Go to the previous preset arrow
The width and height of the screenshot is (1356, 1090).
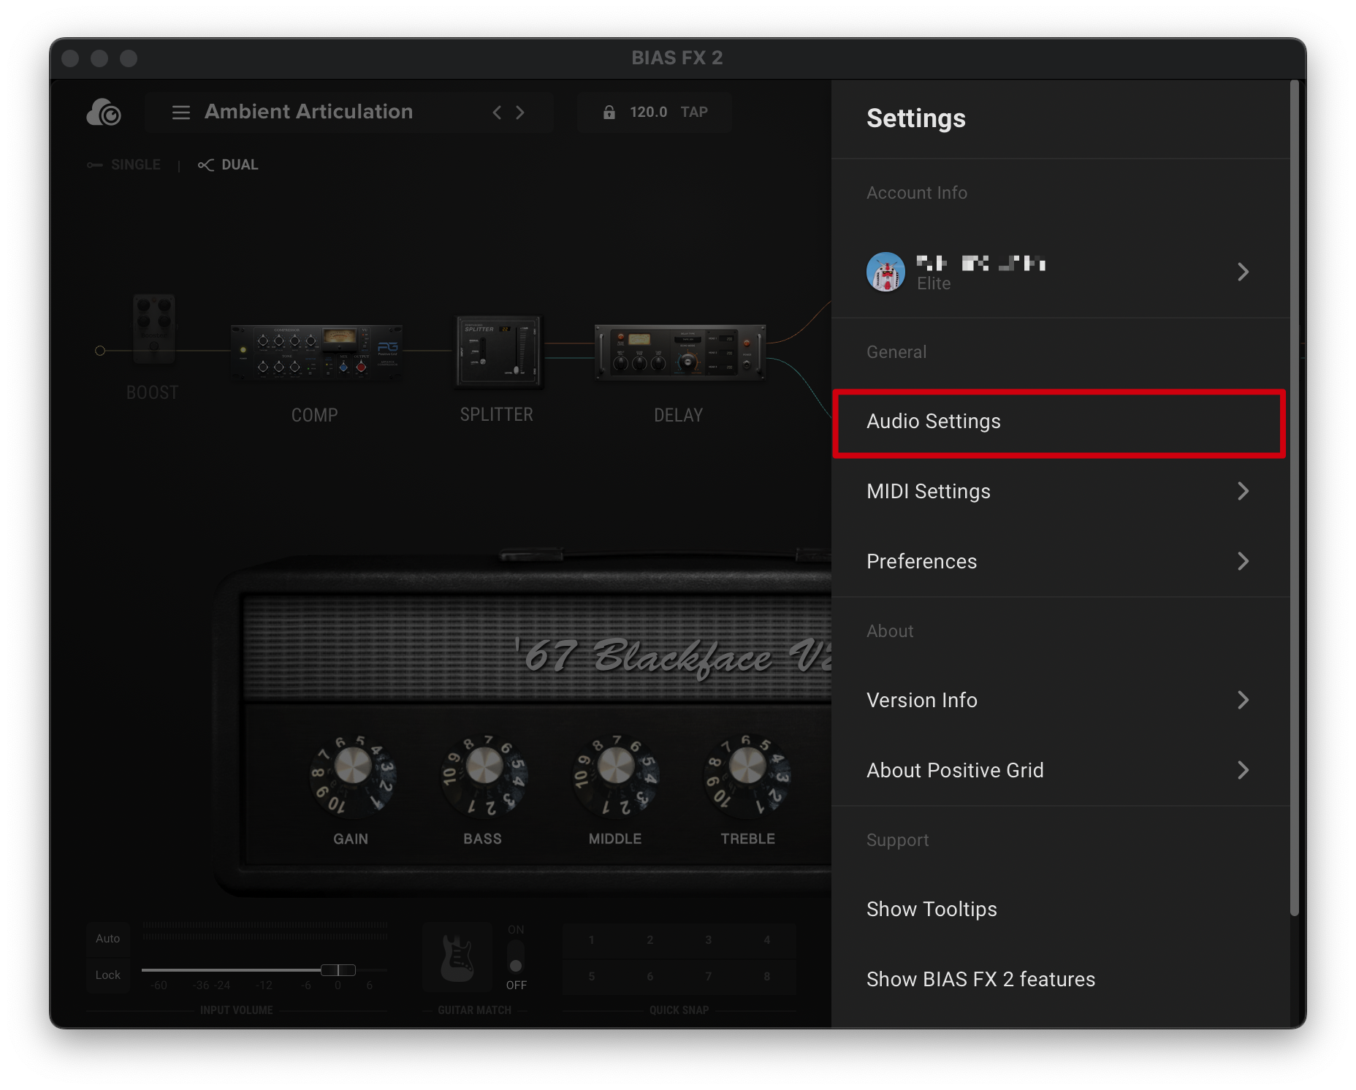(x=497, y=113)
